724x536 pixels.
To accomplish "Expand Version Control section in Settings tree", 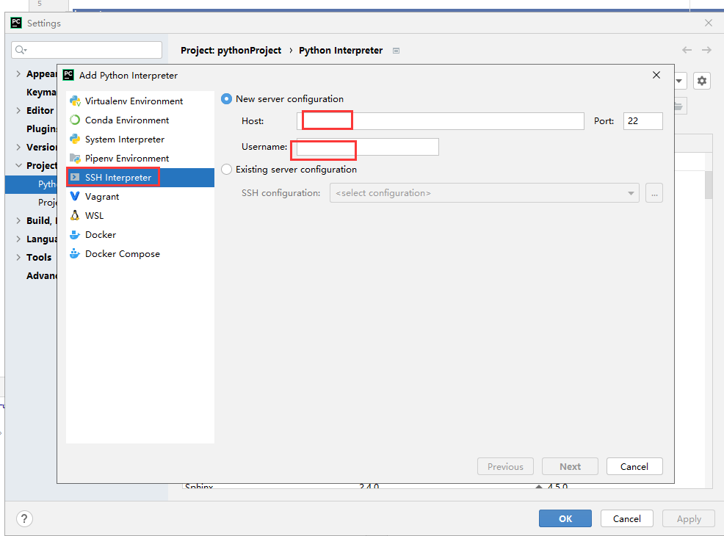I will click(x=18, y=148).
